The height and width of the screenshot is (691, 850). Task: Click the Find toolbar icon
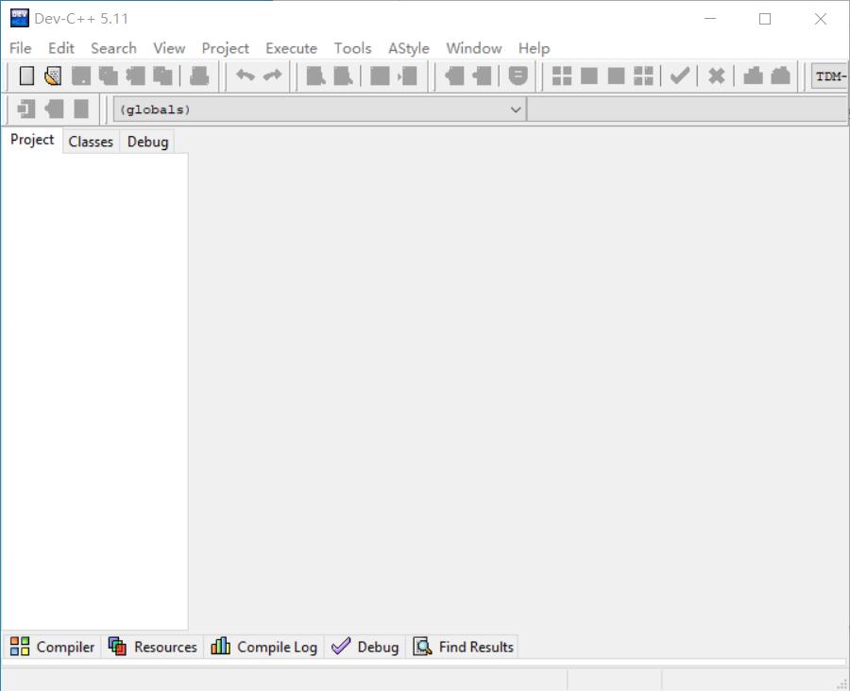[x=316, y=76]
